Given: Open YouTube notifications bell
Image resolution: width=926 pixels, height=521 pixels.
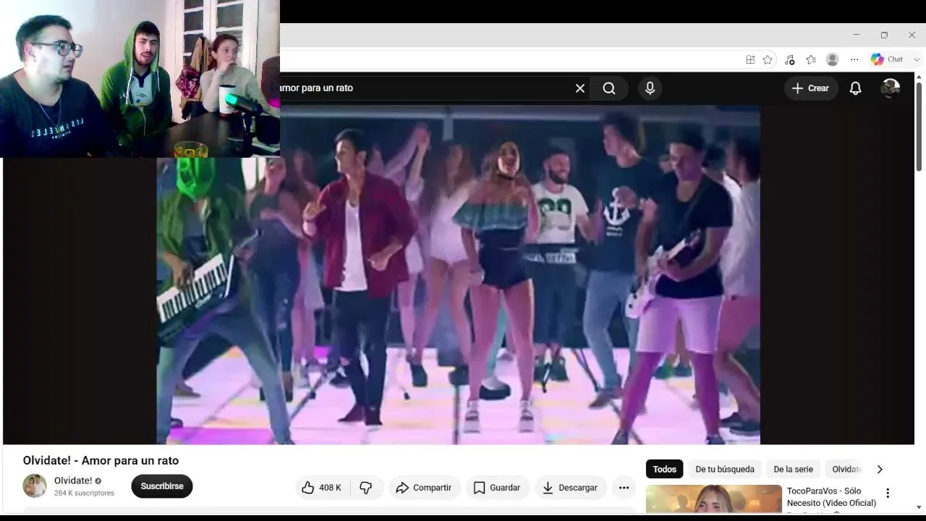Looking at the screenshot, I should [855, 88].
